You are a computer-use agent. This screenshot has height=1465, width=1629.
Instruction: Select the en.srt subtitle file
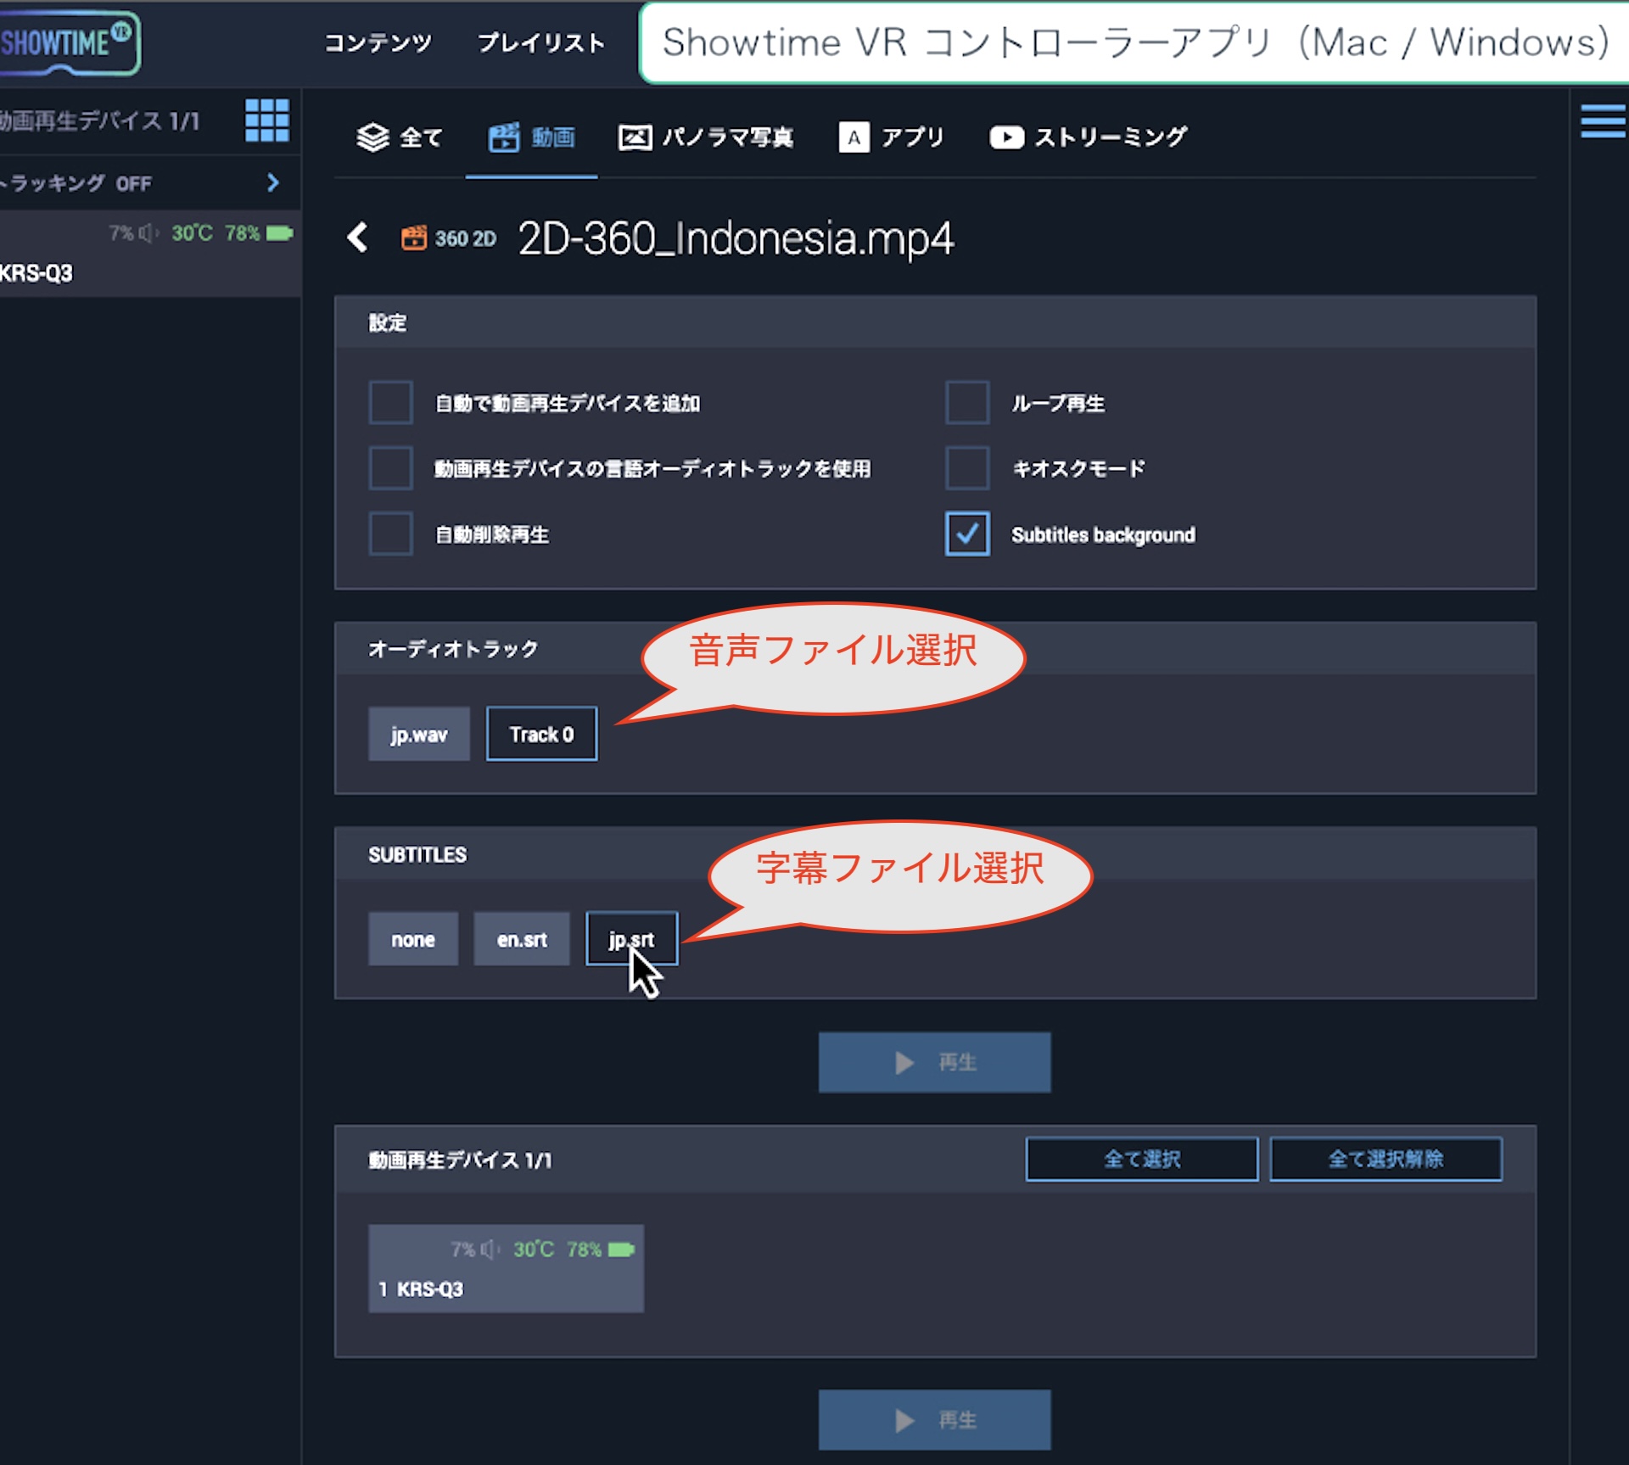coord(522,939)
